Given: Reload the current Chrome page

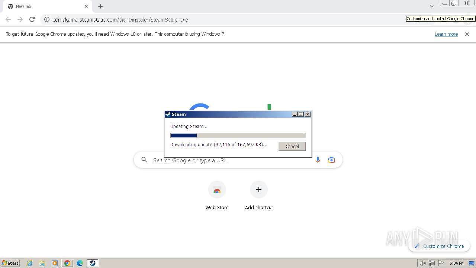Looking at the screenshot, I should coord(32,19).
